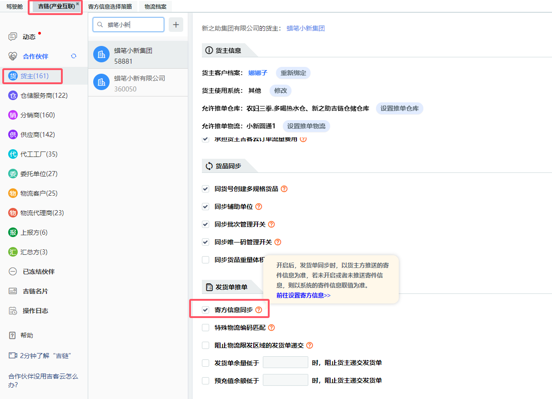Disable 同步辅助单位 checkbox
This screenshot has width=552, height=399.
pyautogui.click(x=206, y=207)
